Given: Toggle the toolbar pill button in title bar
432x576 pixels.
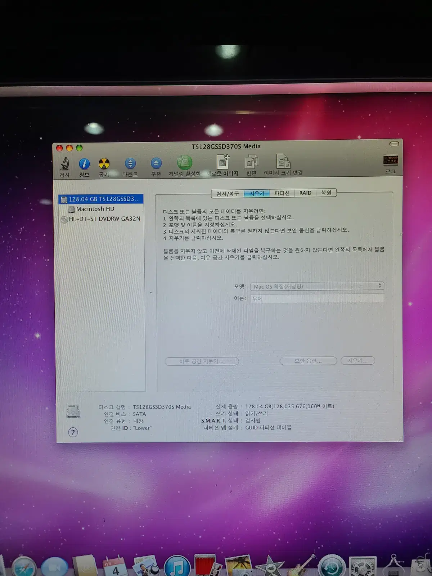Looking at the screenshot, I should pos(394,144).
